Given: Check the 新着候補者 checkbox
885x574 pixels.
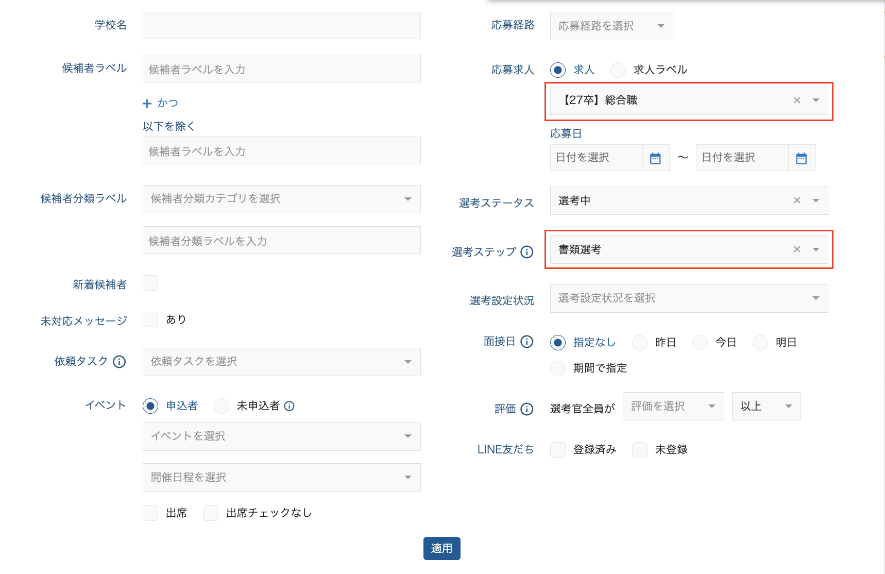Looking at the screenshot, I should click(x=150, y=283).
